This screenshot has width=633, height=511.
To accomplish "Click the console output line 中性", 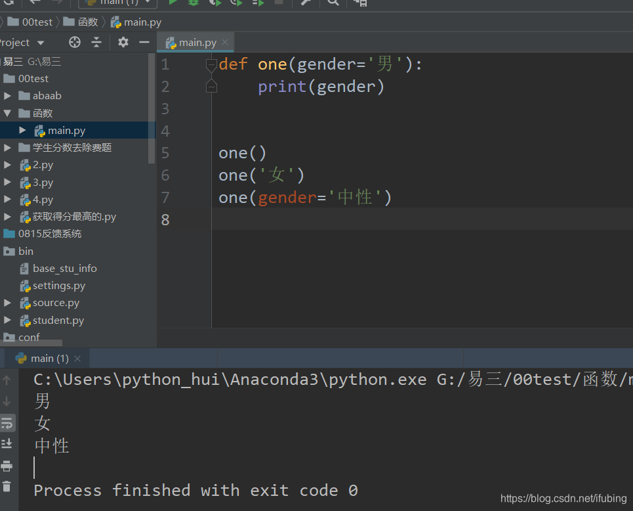I will click(x=52, y=446).
